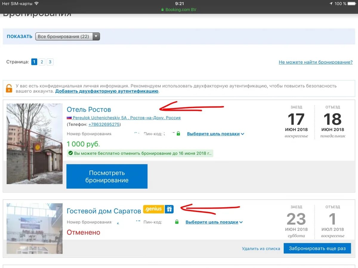This screenshot has height=268, width=358.
Task: Click 'Добавить двухфакторную аутентификацию' link
Action: [x=107, y=91]
